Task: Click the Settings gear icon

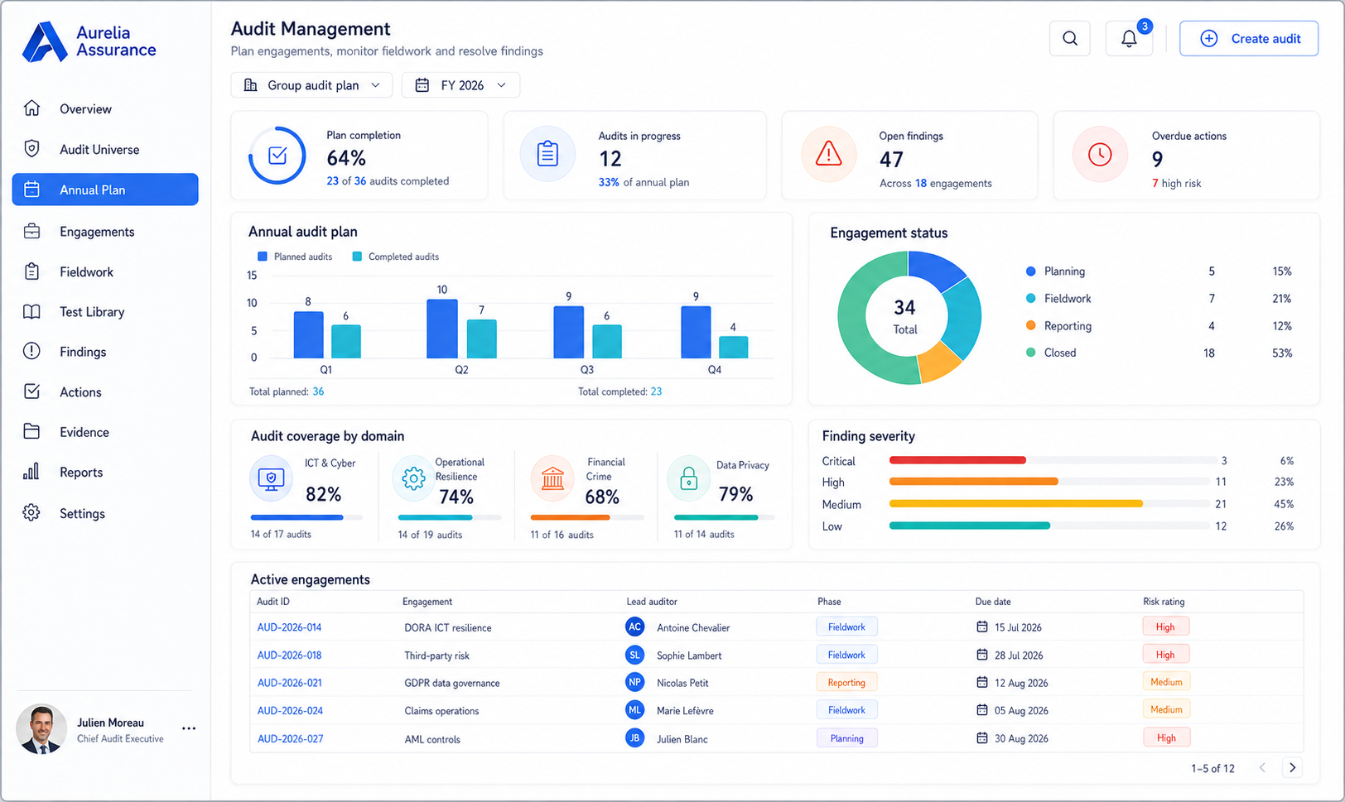Action: coord(31,512)
